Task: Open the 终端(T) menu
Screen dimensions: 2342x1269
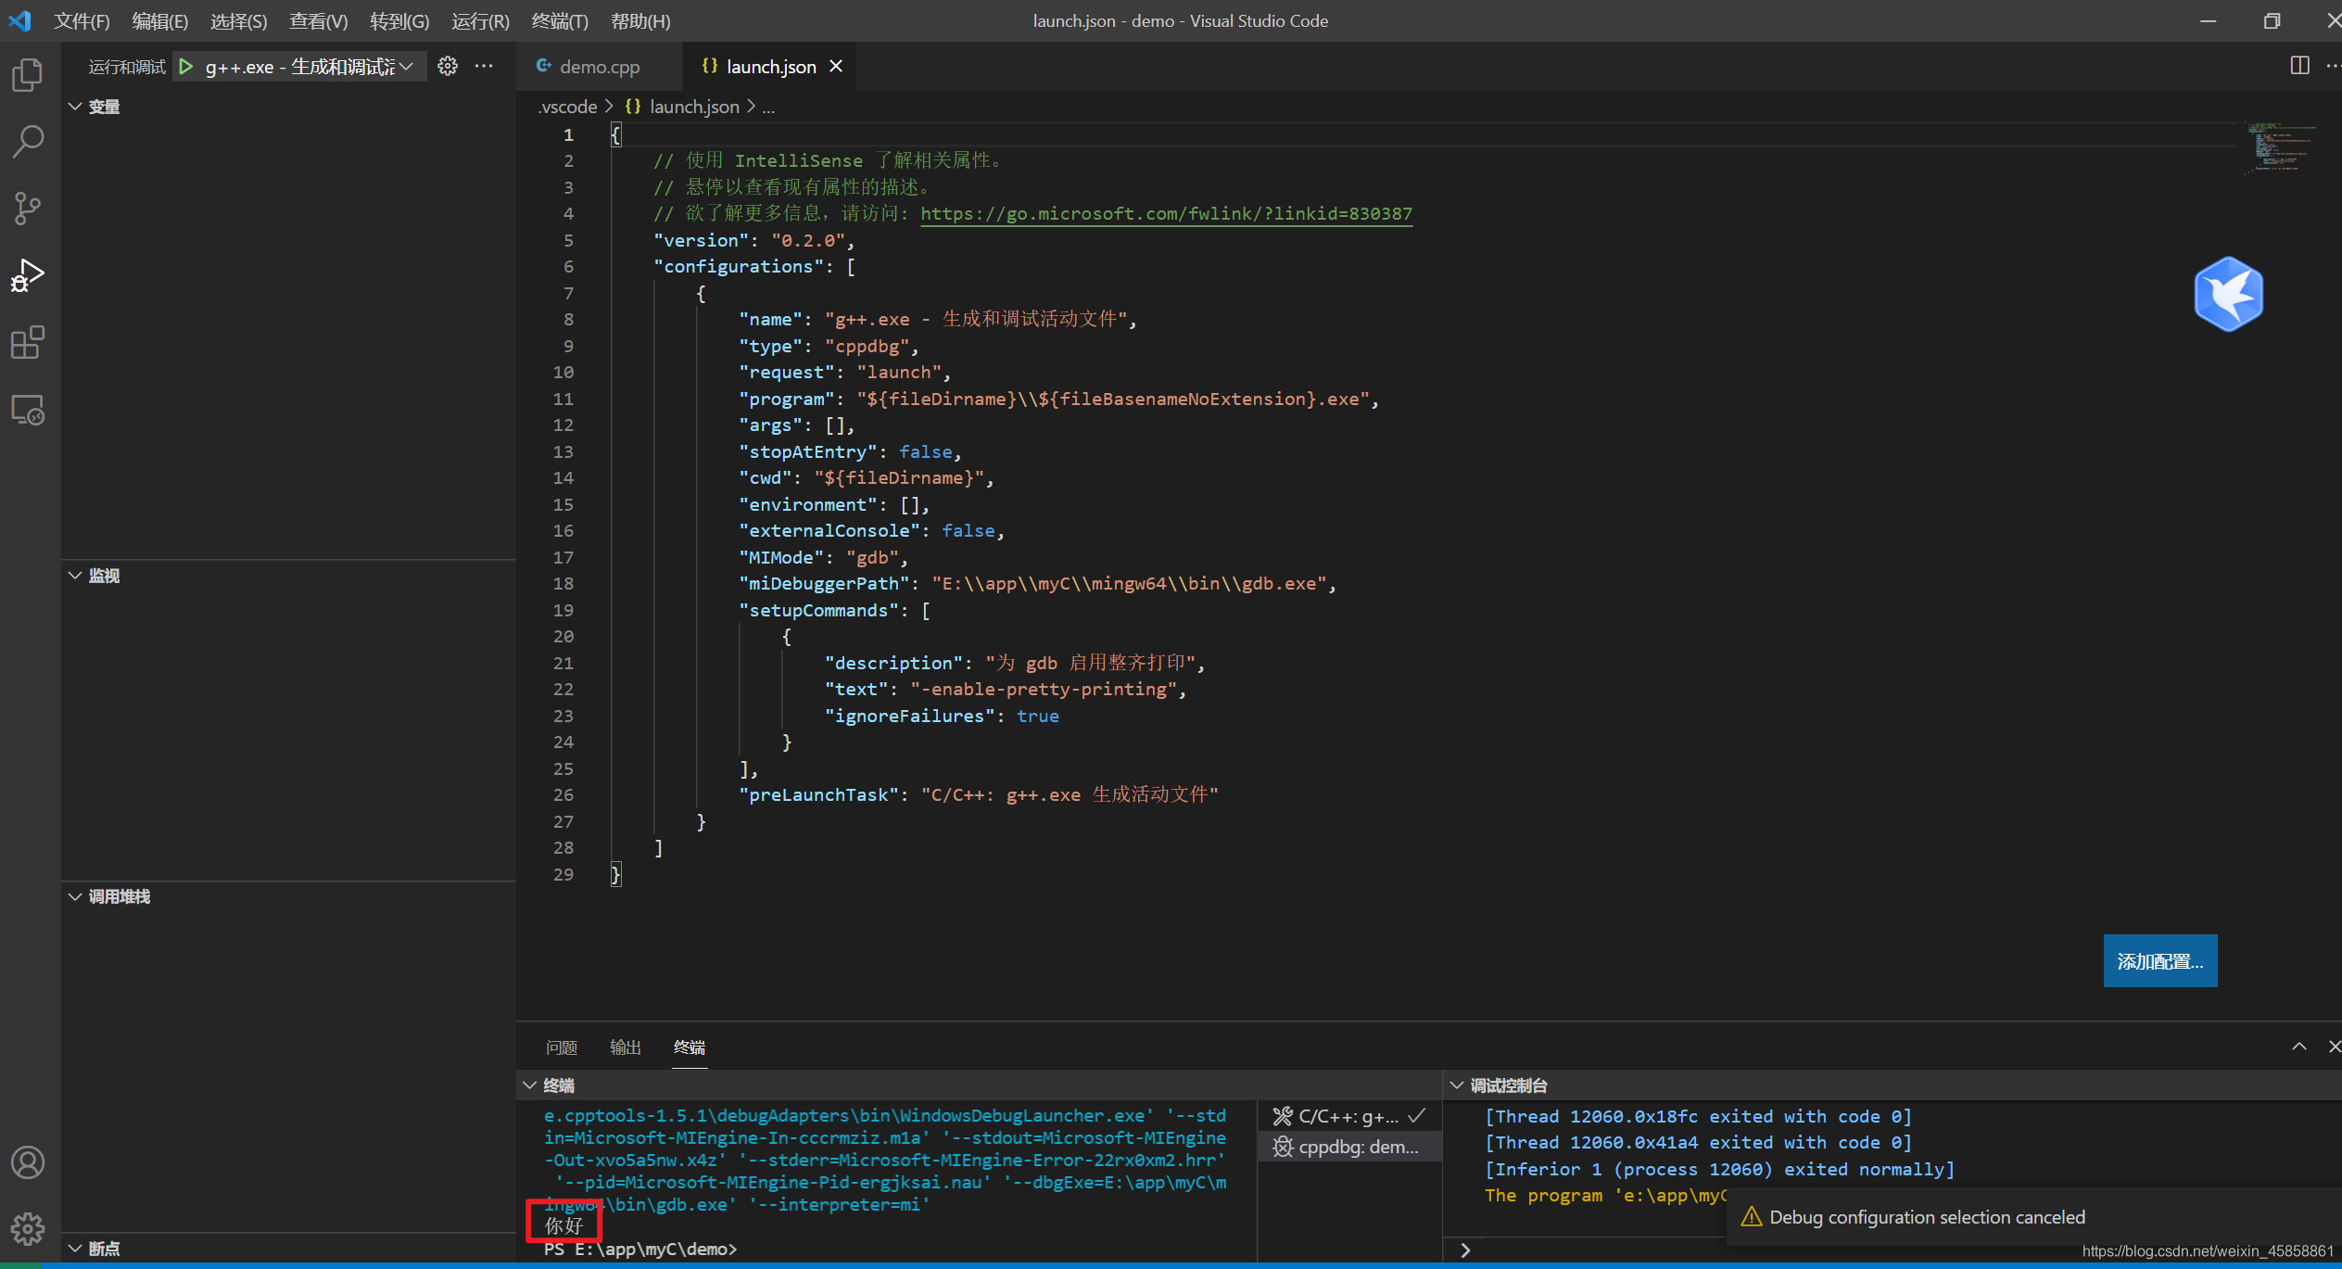Action: tap(560, 20)
